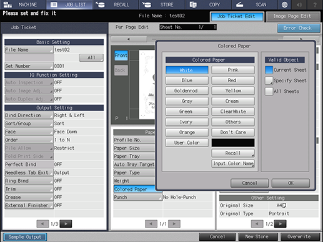Select the Front side button
Image resolution: width=323 pixels, height=242 pixels.
coord(121,56)
